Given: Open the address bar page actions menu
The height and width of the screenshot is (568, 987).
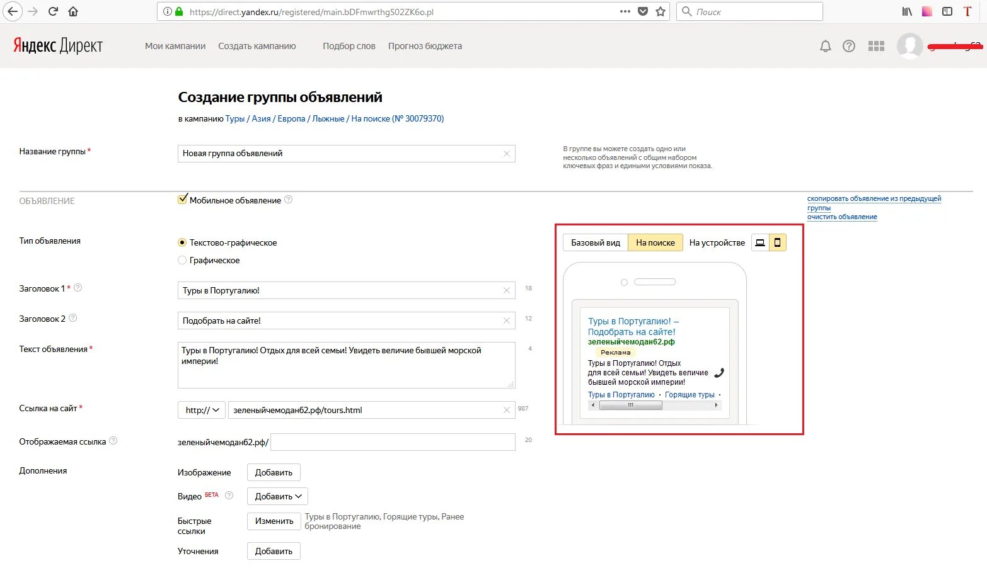Looking at the screenshot, I should click(625, 11).
